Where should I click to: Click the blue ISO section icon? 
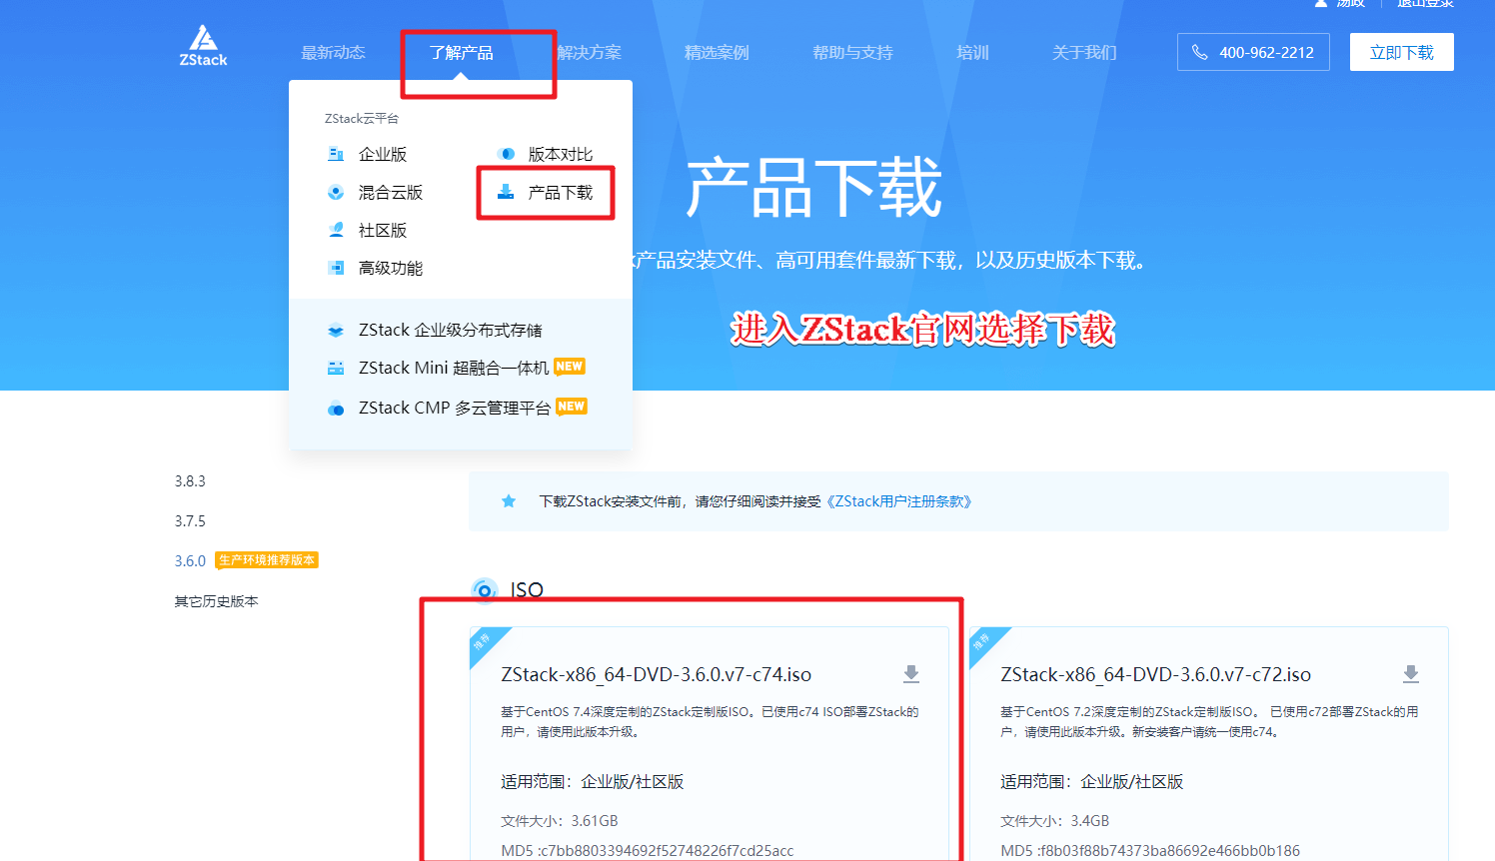coord(486,590)
